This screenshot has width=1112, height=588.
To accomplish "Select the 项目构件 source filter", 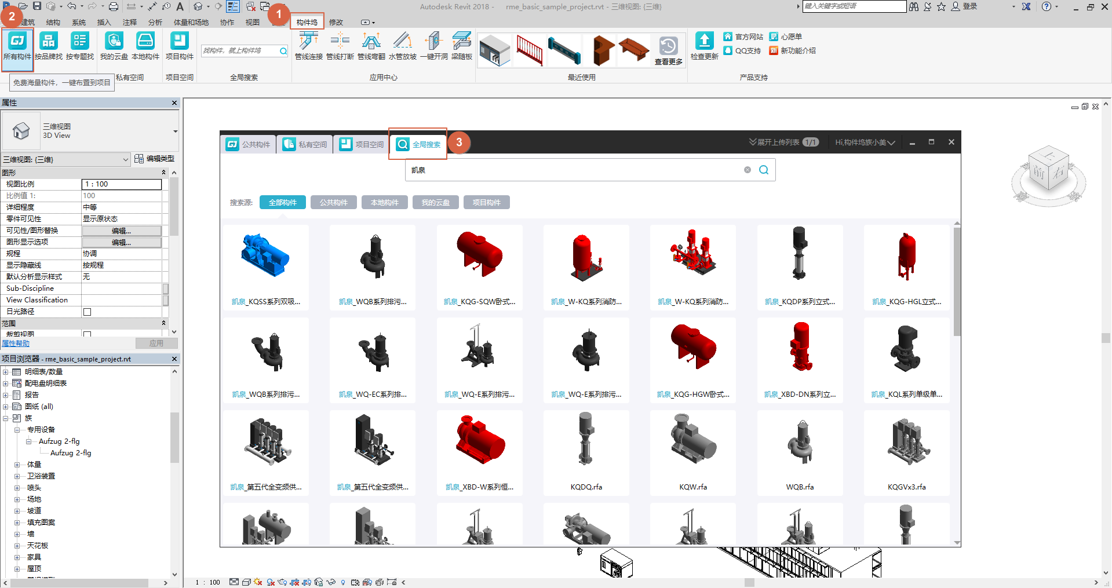I will [487, 202].
